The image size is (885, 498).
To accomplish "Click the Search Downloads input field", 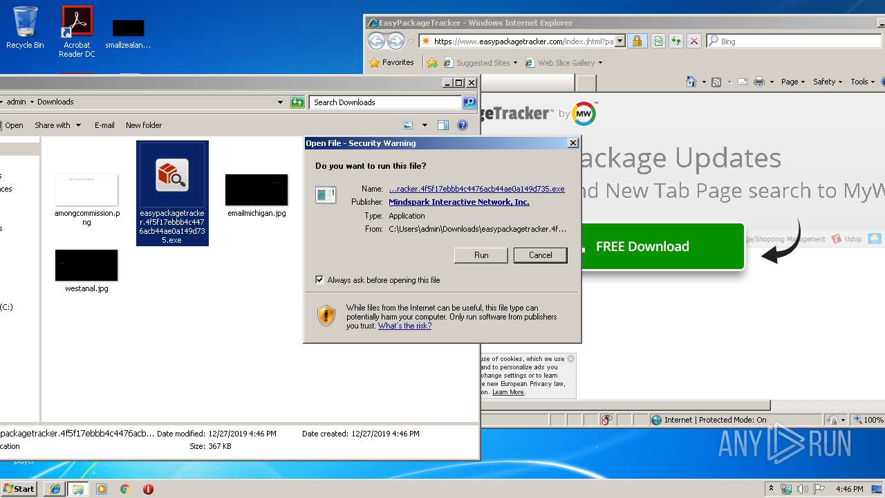I will (385, 102).
